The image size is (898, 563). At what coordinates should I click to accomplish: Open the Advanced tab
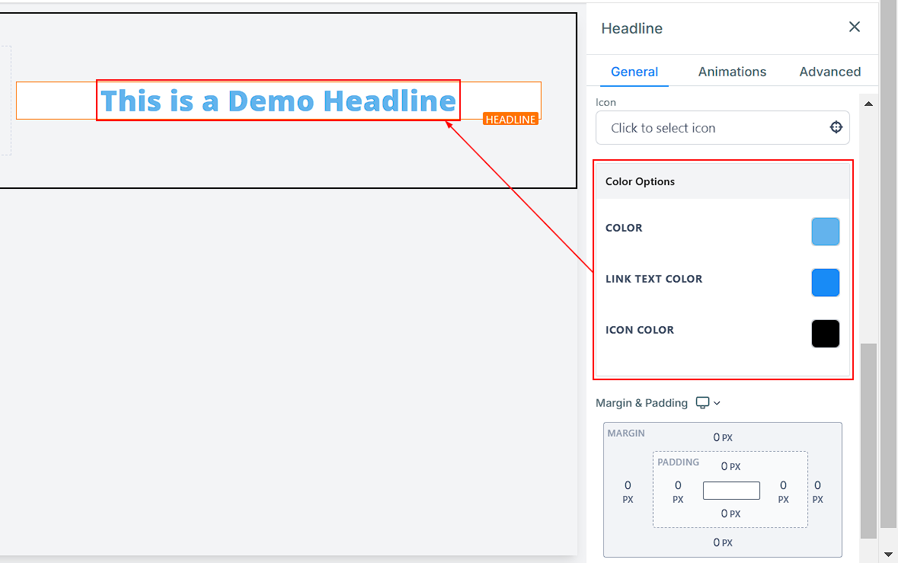tap(830, 72)
